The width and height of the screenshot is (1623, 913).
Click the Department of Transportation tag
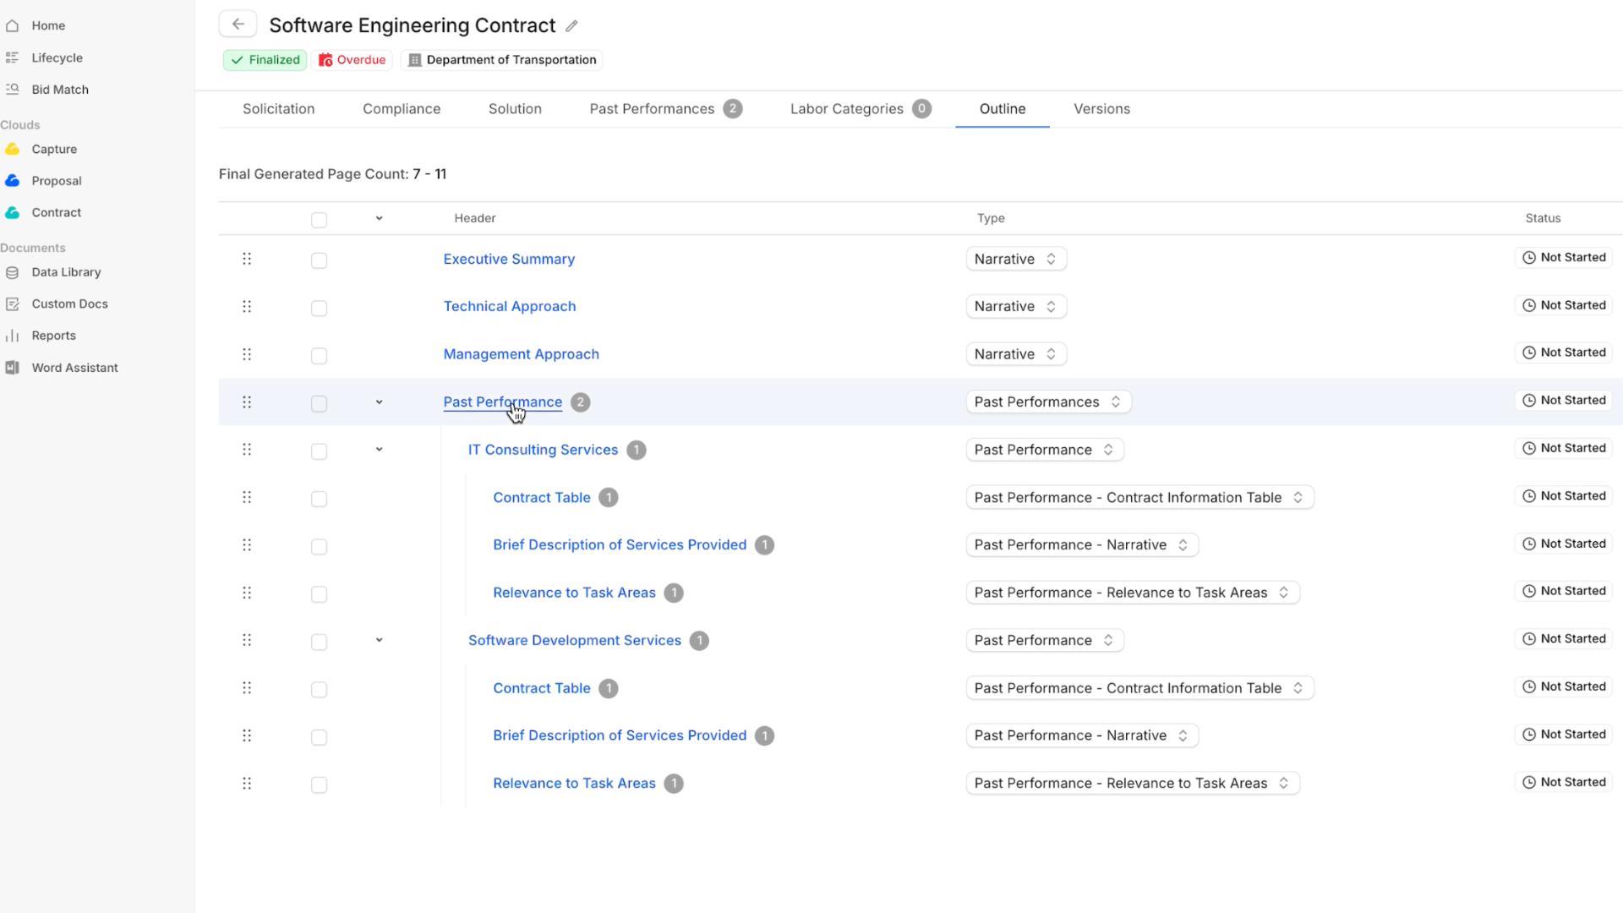pos(502,60)
